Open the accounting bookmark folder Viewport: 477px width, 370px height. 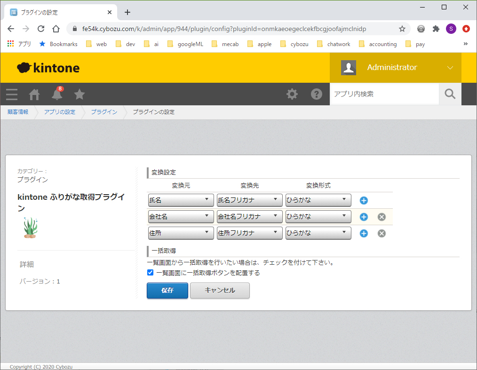click(x=378, y=44)
